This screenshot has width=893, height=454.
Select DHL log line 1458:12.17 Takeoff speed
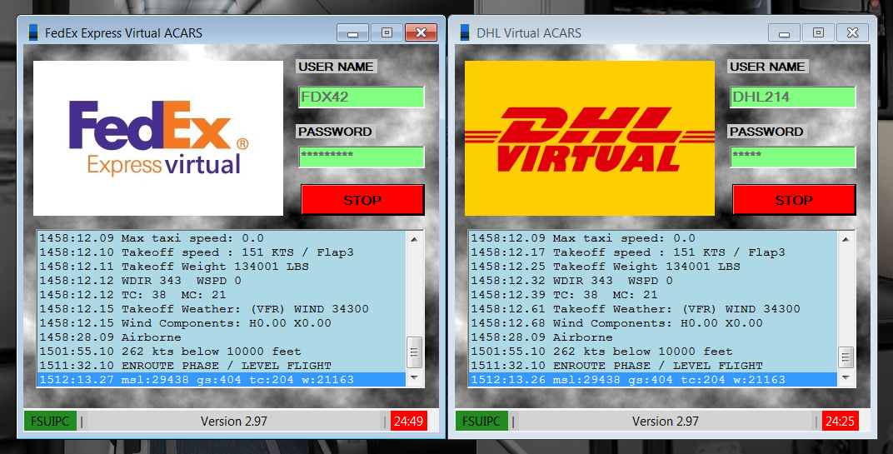click(653, 252)
